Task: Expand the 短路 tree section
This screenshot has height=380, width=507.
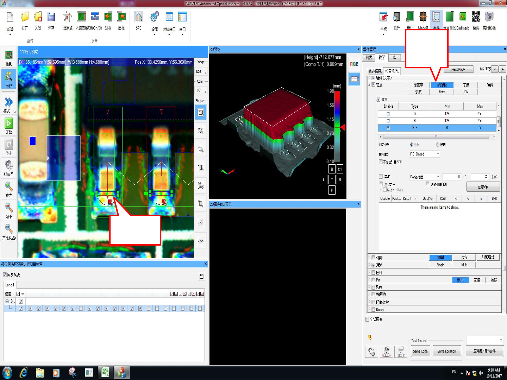Action: (369, 265)
